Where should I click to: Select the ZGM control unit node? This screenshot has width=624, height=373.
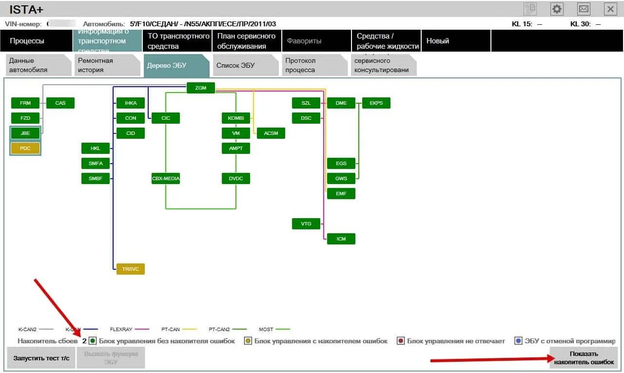tap(201, 88)
